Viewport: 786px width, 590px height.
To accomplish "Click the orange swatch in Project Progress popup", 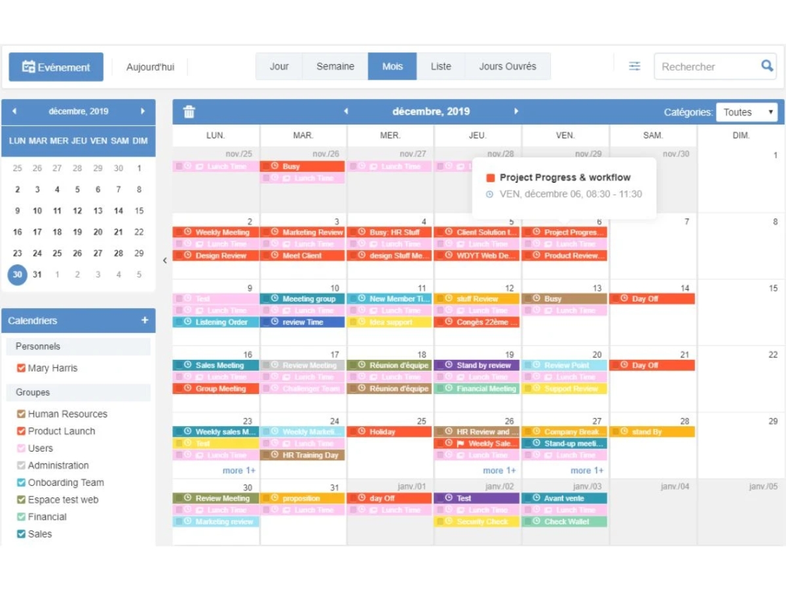I will point(491,178).
